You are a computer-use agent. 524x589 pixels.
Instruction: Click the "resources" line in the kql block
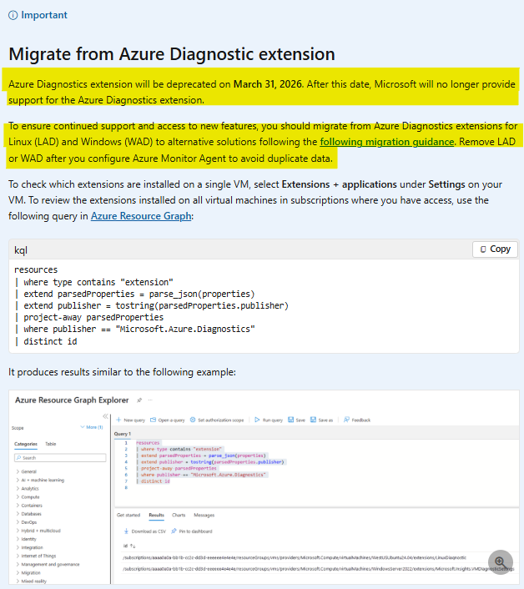(36, 269)
